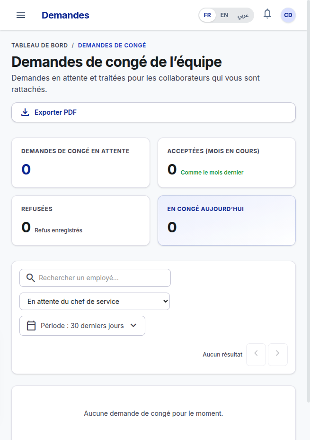Select the 'Acceptées (mois en cours)' card

click(x=227, y=163)
